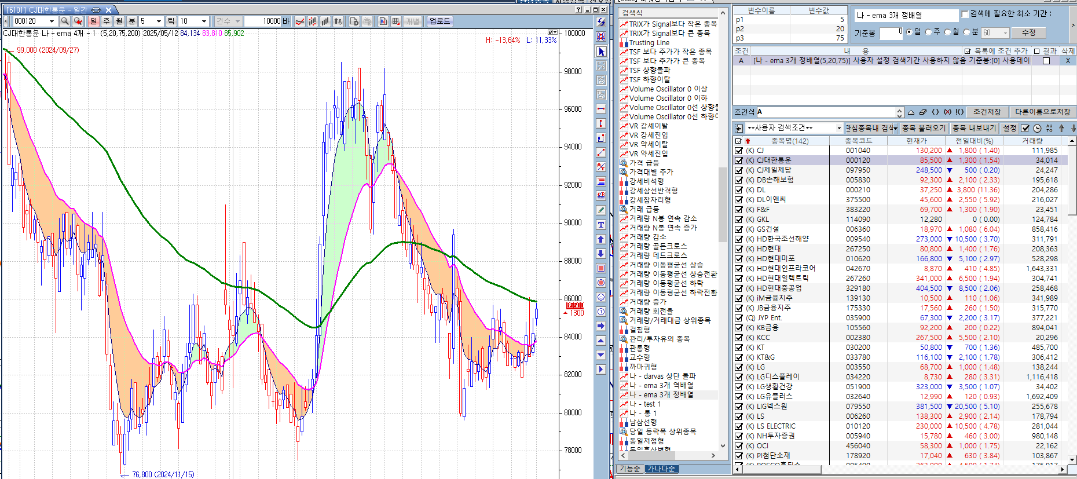Click the 조건저장 button
The image size is (1077, 479).
coord(987,112)
